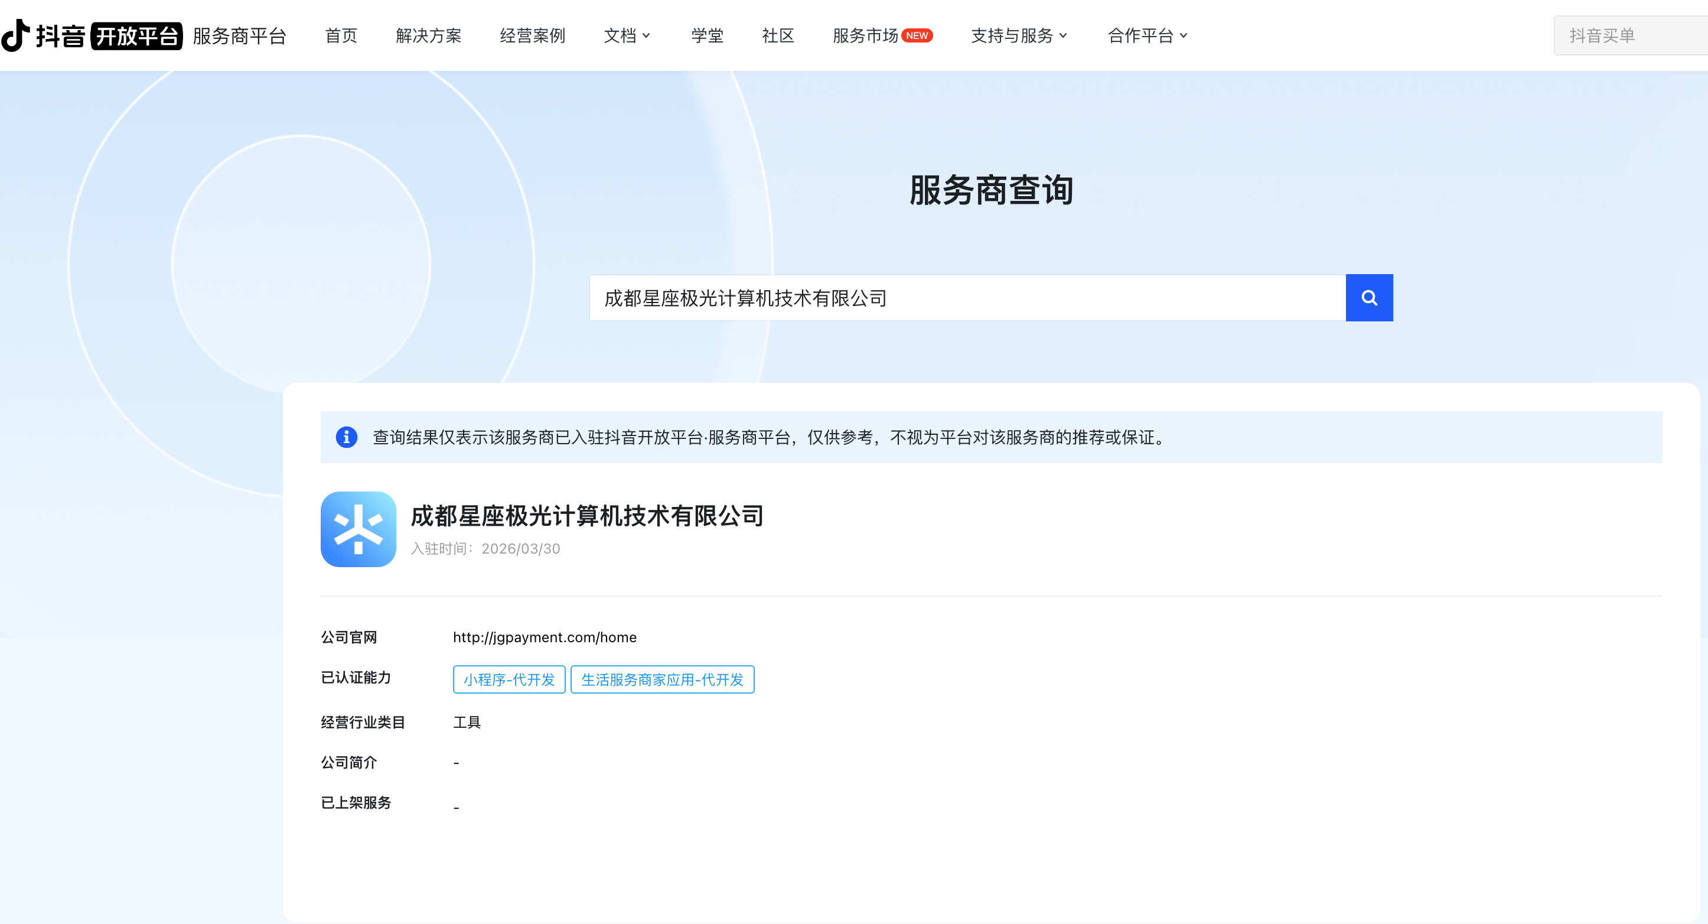Click the 已认证能力 label

click(356, 677)
